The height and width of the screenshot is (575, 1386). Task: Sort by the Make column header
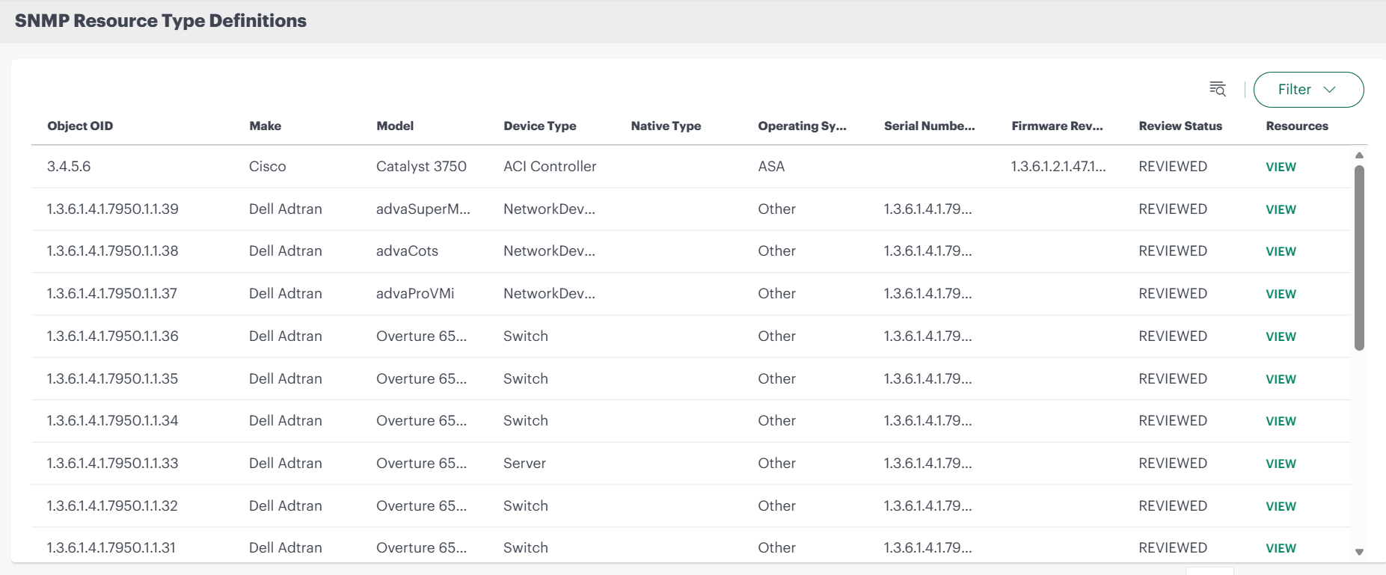click(265, 126)
